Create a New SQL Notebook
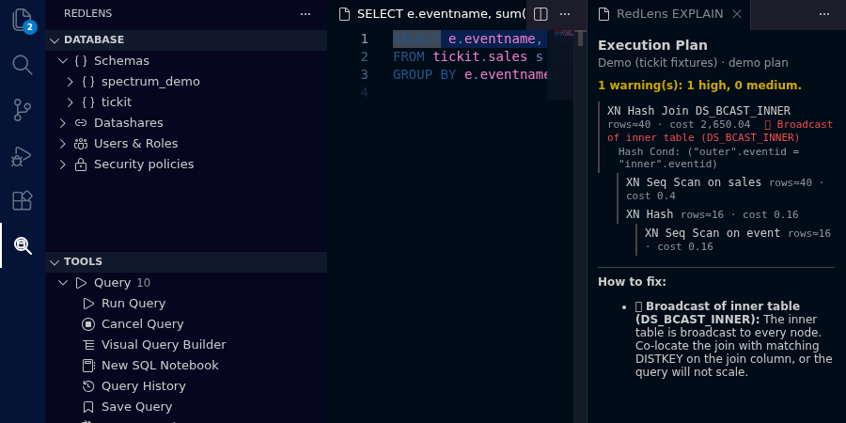846x423 pixels. pos(160,366)
